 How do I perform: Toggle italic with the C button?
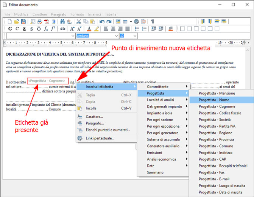point(17,29)
